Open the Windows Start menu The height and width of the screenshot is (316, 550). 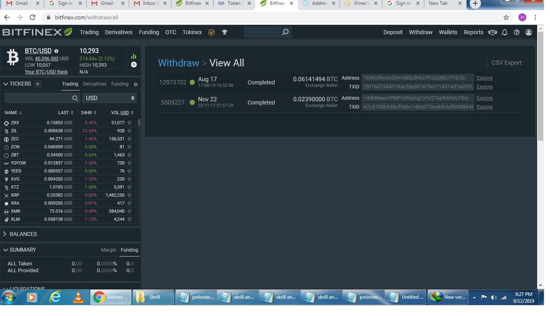[8, 298]
